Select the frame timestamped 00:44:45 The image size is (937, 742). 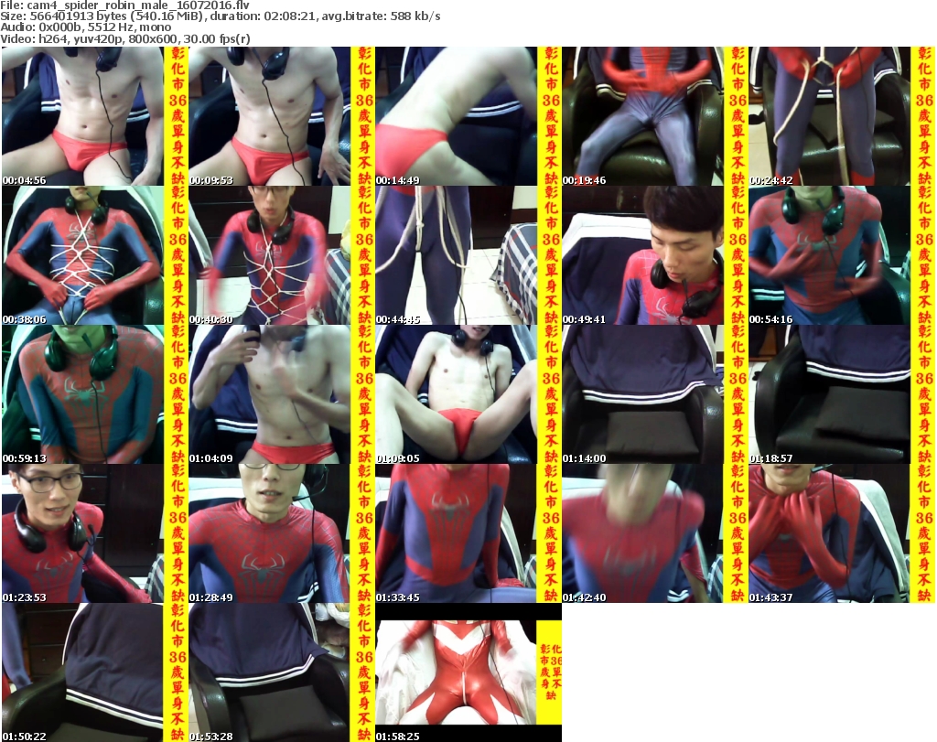click(468, 255)
